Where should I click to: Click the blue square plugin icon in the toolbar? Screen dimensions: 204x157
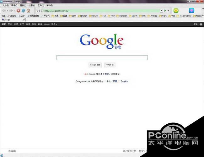191,11
